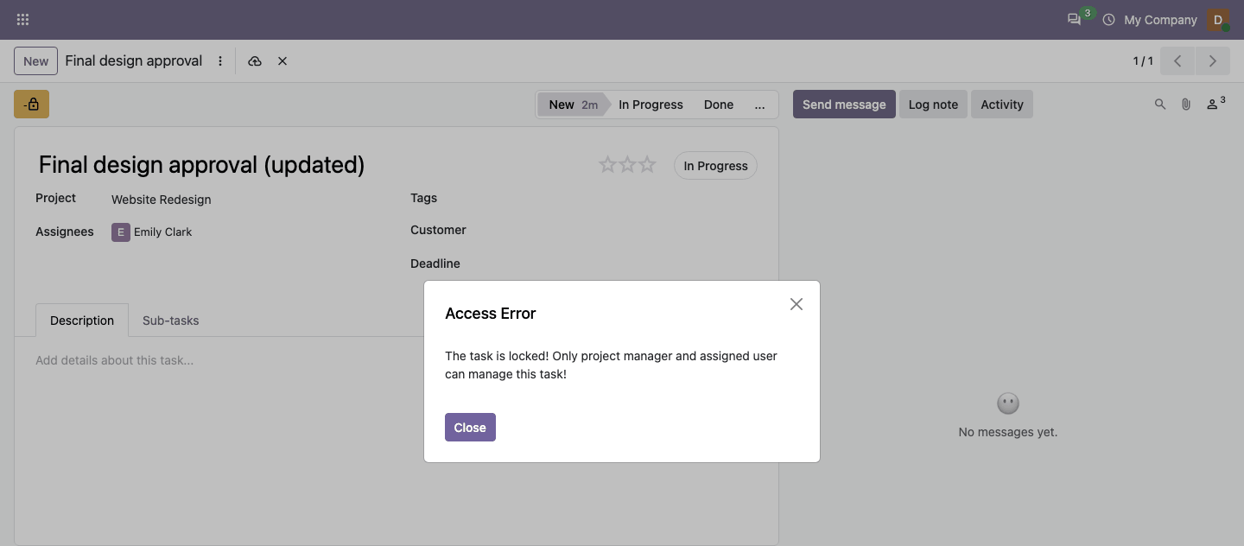Open attachments with the paperclip icon
This screenshot has height=546, width=1244.
[x=1186, y=105]
